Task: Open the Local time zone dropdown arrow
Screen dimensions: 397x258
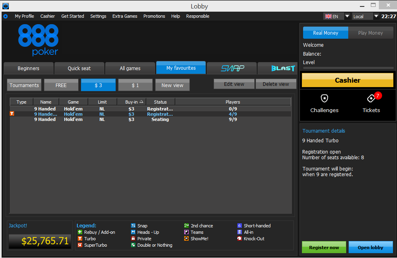Action: (376, 16)
